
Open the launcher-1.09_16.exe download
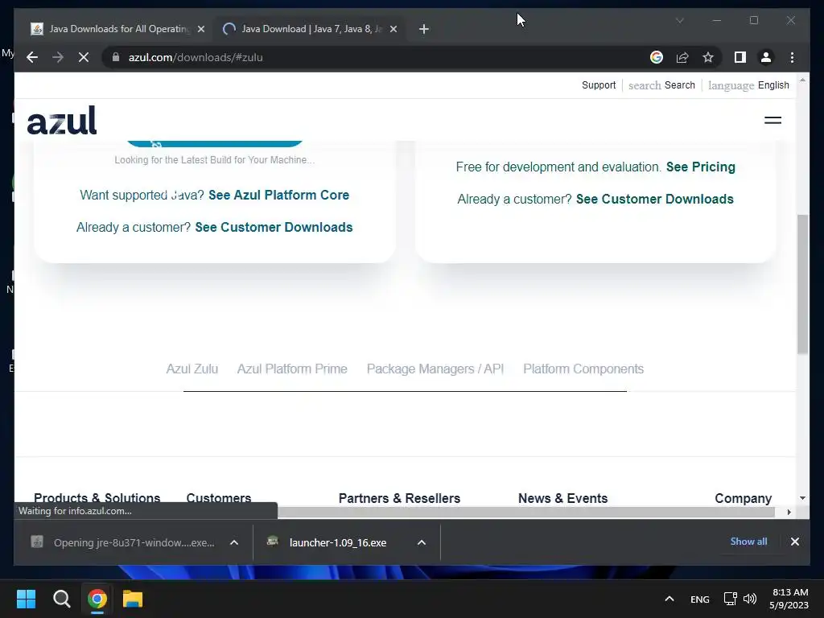pos(338,543)
